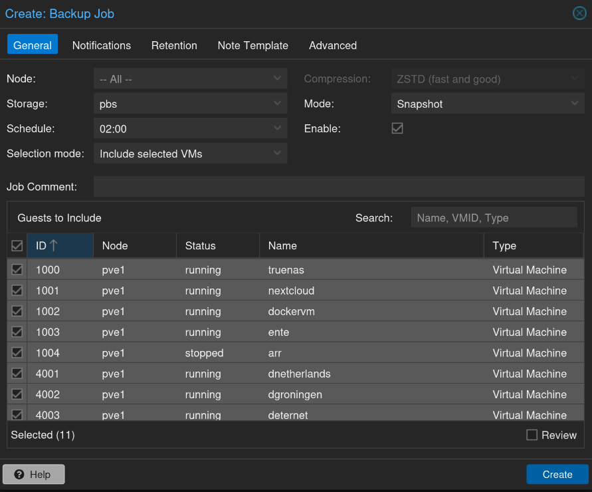Click the '4001' ID cell
The width and height of the screenshot is (592, 492).
(x=60, y=374)
